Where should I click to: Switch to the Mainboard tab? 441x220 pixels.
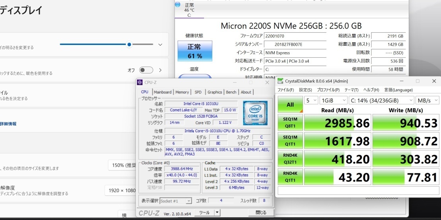(163, 92)
